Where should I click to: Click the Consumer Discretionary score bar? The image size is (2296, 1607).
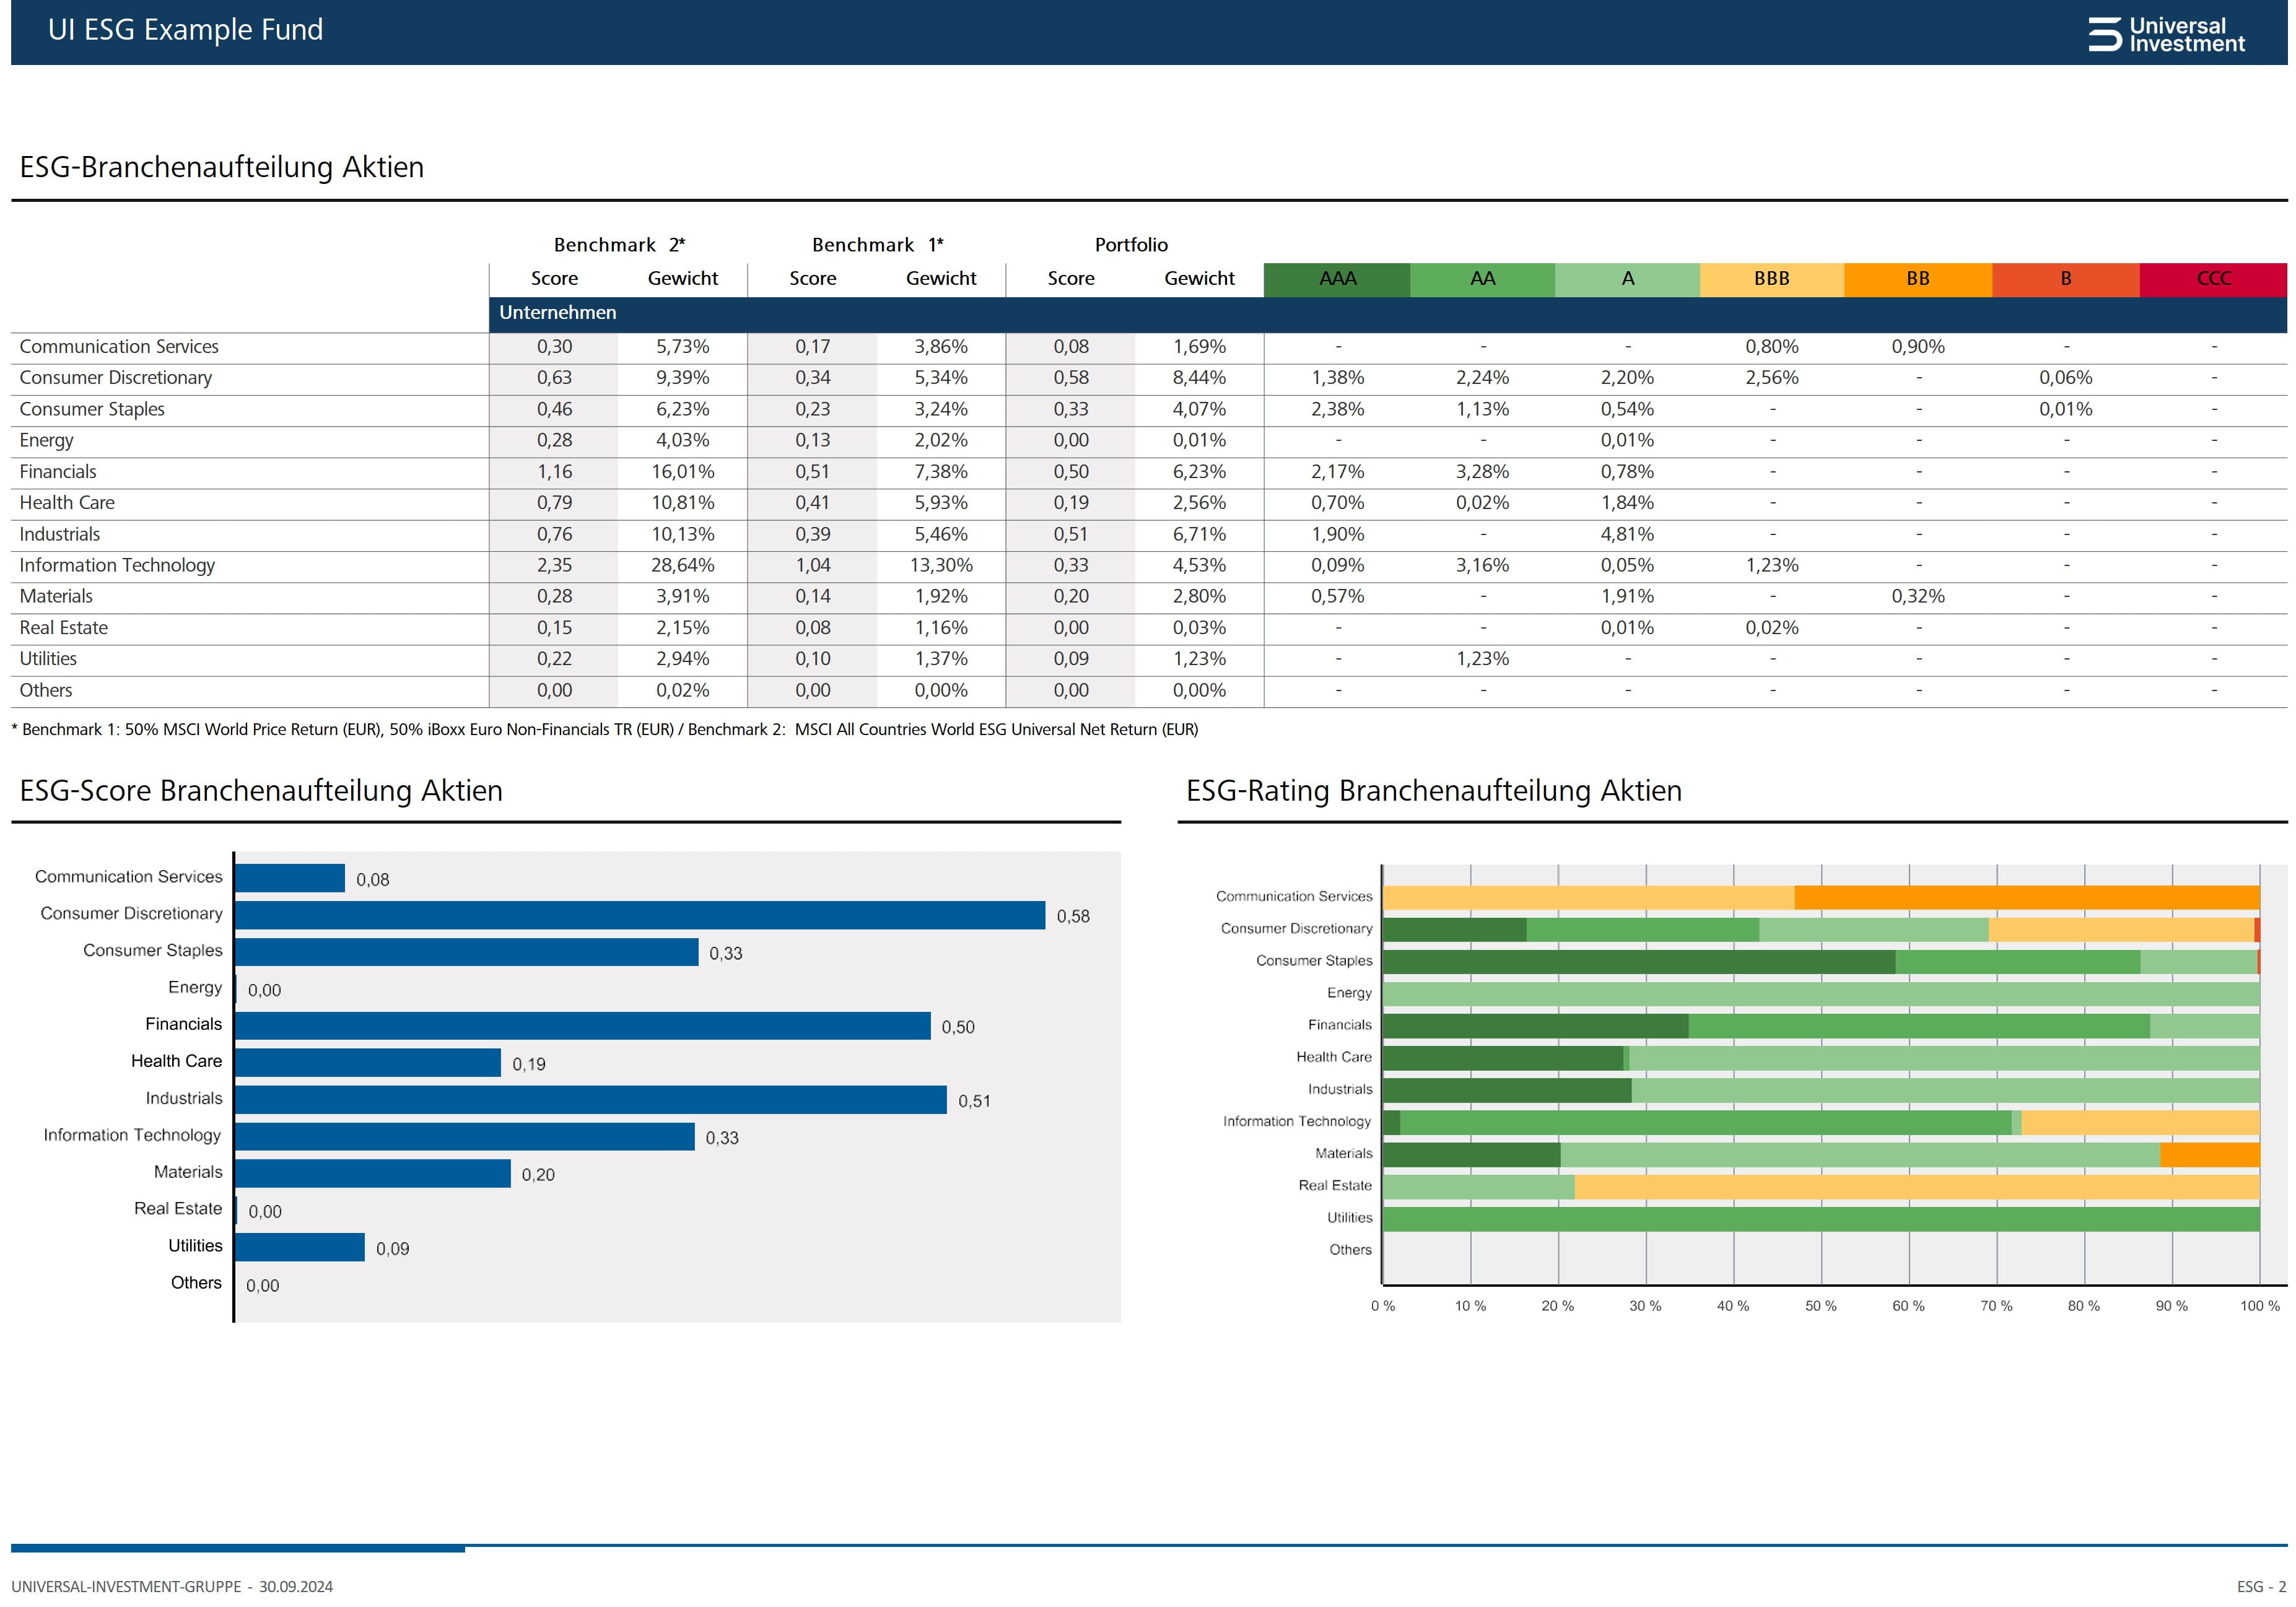640,915
